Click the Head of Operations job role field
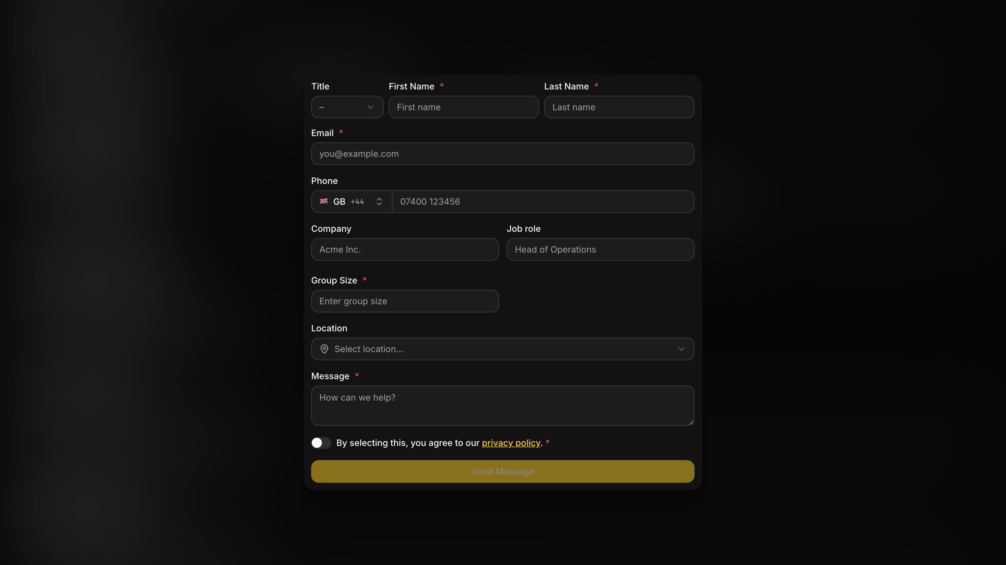1006x565 pixels. tap(600, 249)
